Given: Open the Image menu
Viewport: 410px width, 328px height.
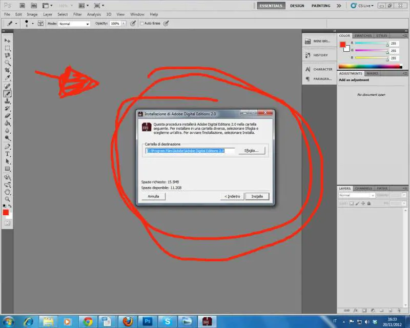Looking at the screenshot, I should 32,14.
